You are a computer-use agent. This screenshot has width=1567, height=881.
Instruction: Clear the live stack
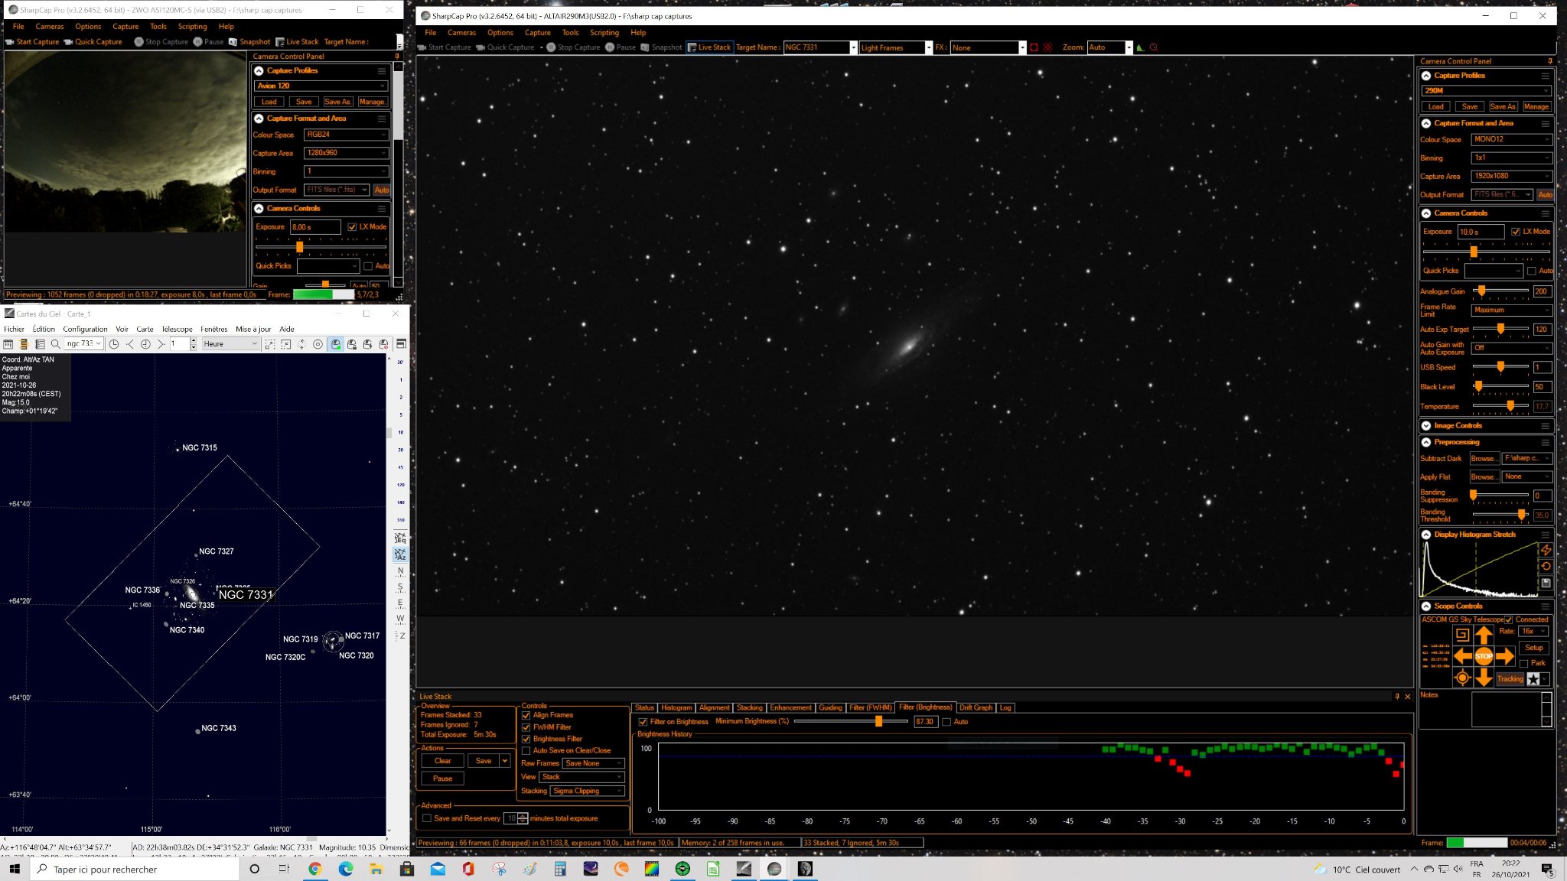pos(442,761)
